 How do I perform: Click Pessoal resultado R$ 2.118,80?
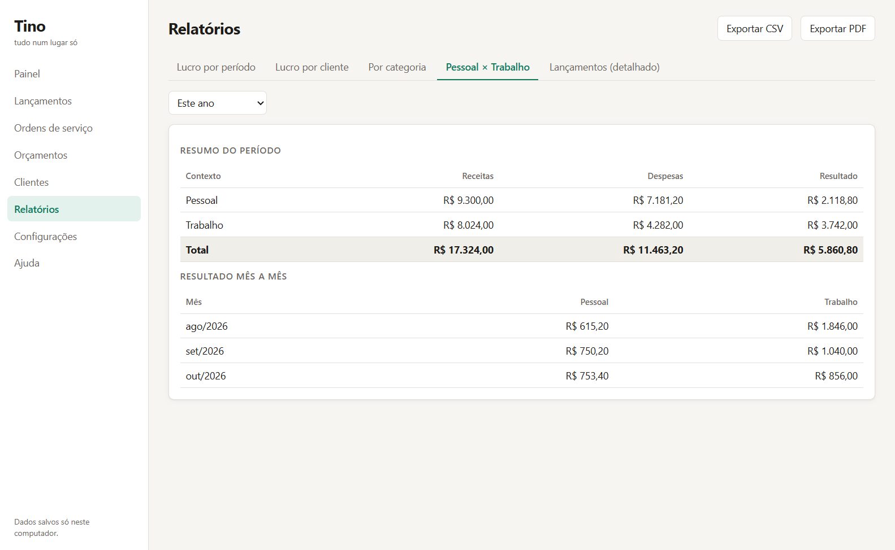click(832, 200)
